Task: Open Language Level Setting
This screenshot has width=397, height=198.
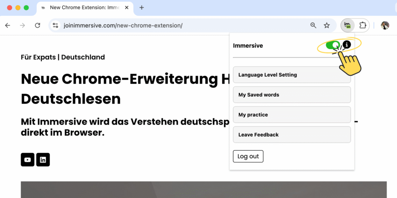Action: (x=292, y=75)
